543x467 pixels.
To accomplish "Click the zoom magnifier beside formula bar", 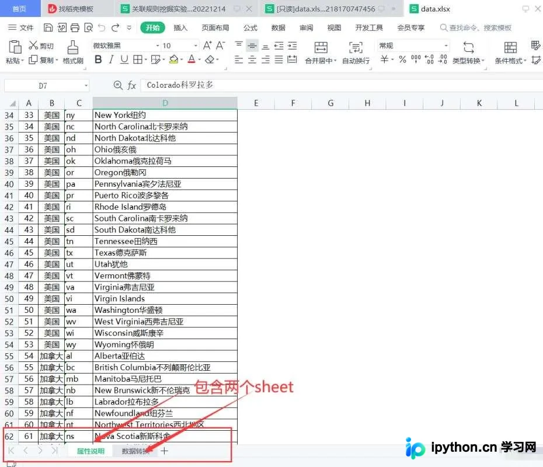I will 118,85.
